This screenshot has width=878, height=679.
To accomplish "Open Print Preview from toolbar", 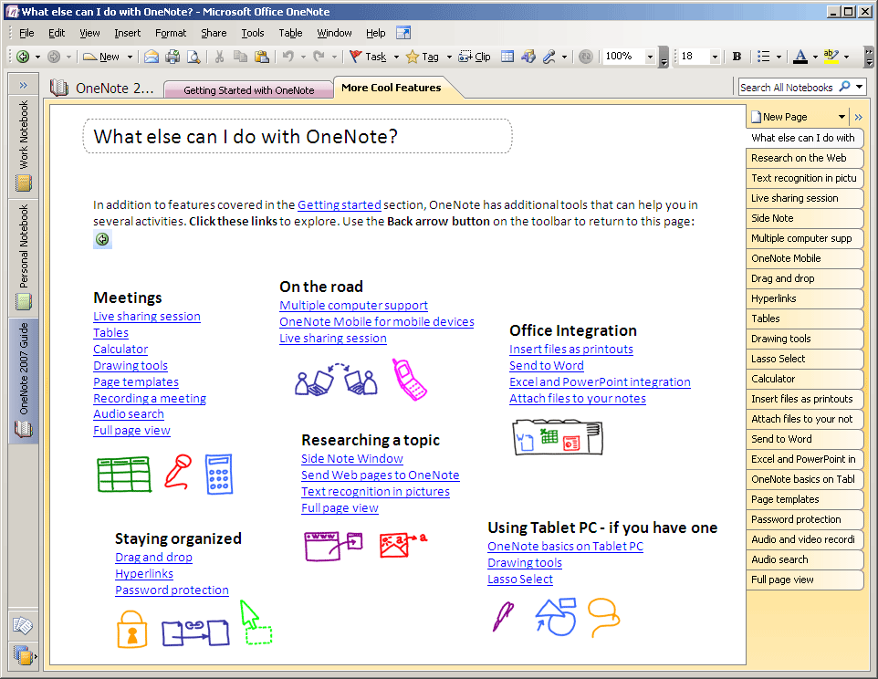I will coord(193,57).
